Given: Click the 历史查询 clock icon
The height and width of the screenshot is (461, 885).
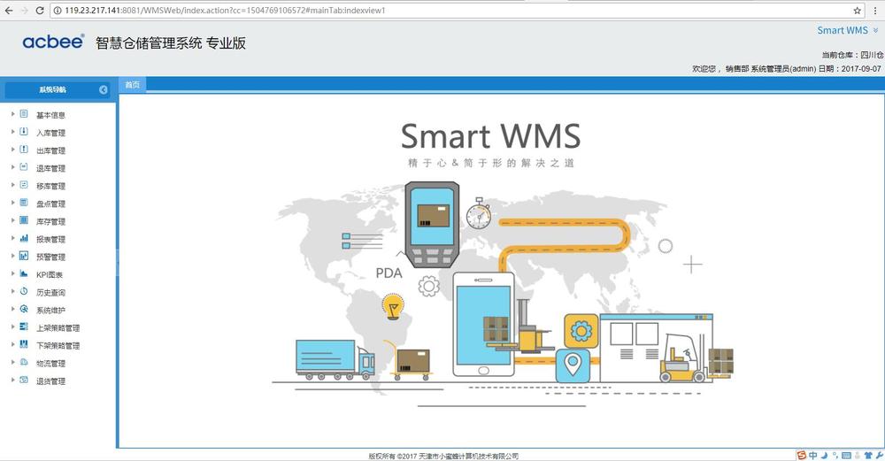Looking at the screenshot, I should coord(24,291).
